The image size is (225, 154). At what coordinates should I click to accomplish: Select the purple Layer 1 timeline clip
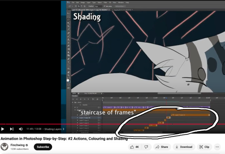point(109,107)
